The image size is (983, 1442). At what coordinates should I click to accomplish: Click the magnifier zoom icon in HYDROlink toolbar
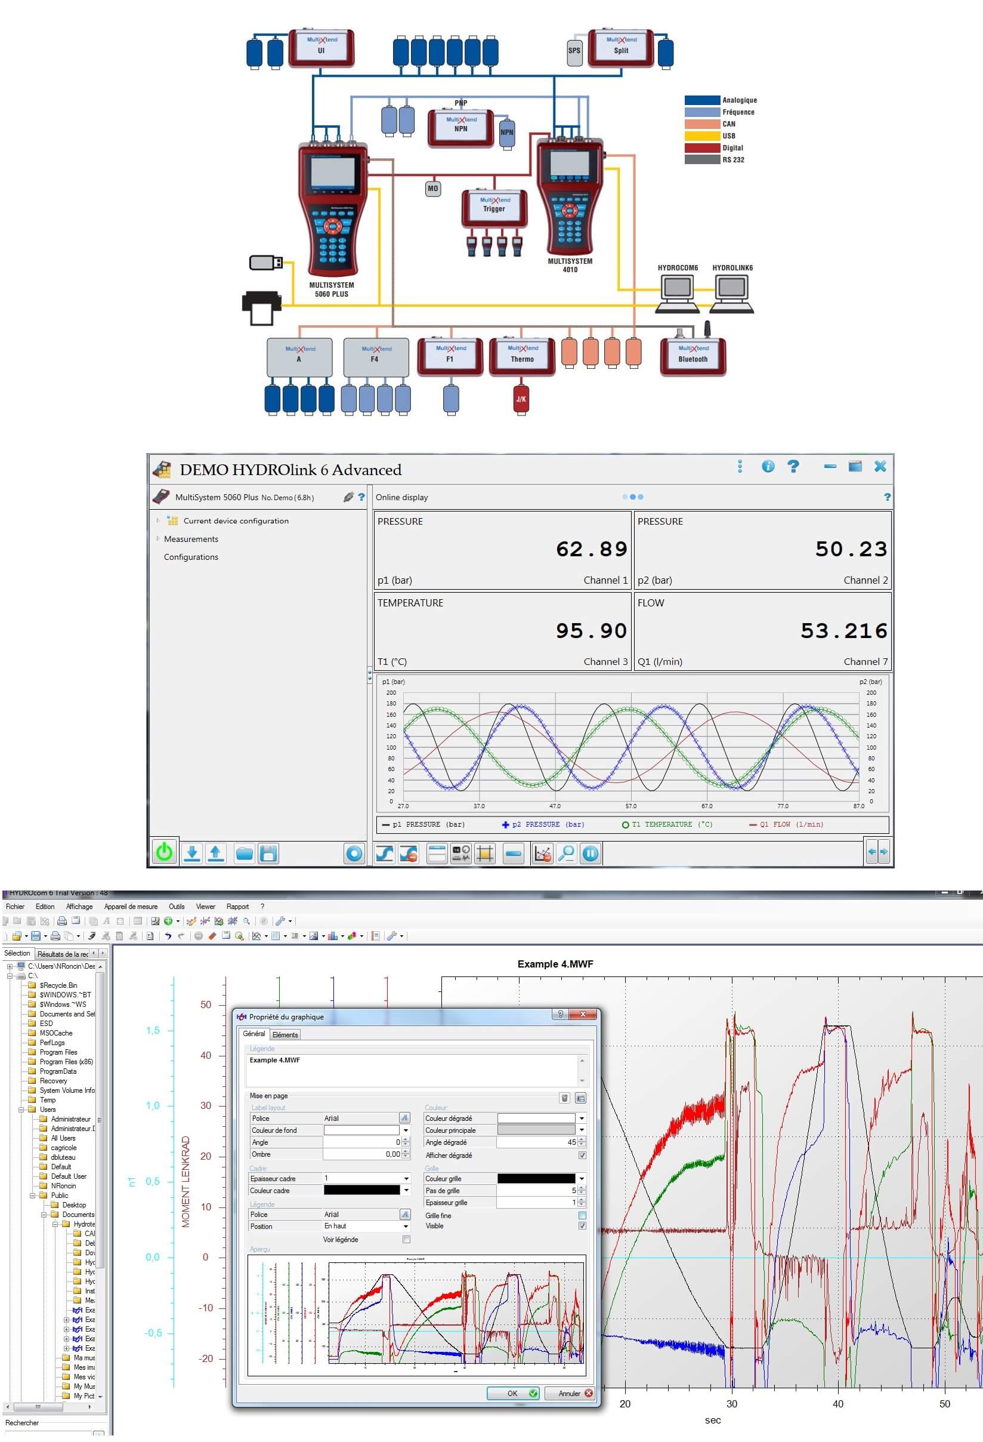pyautogui.click(x=565, y=853)
